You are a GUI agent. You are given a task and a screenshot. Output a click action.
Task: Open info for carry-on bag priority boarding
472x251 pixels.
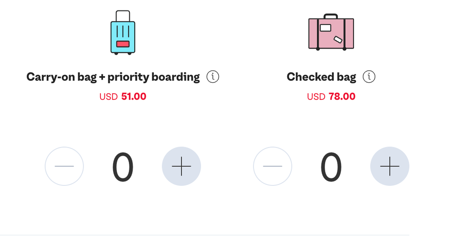[212, 77]
